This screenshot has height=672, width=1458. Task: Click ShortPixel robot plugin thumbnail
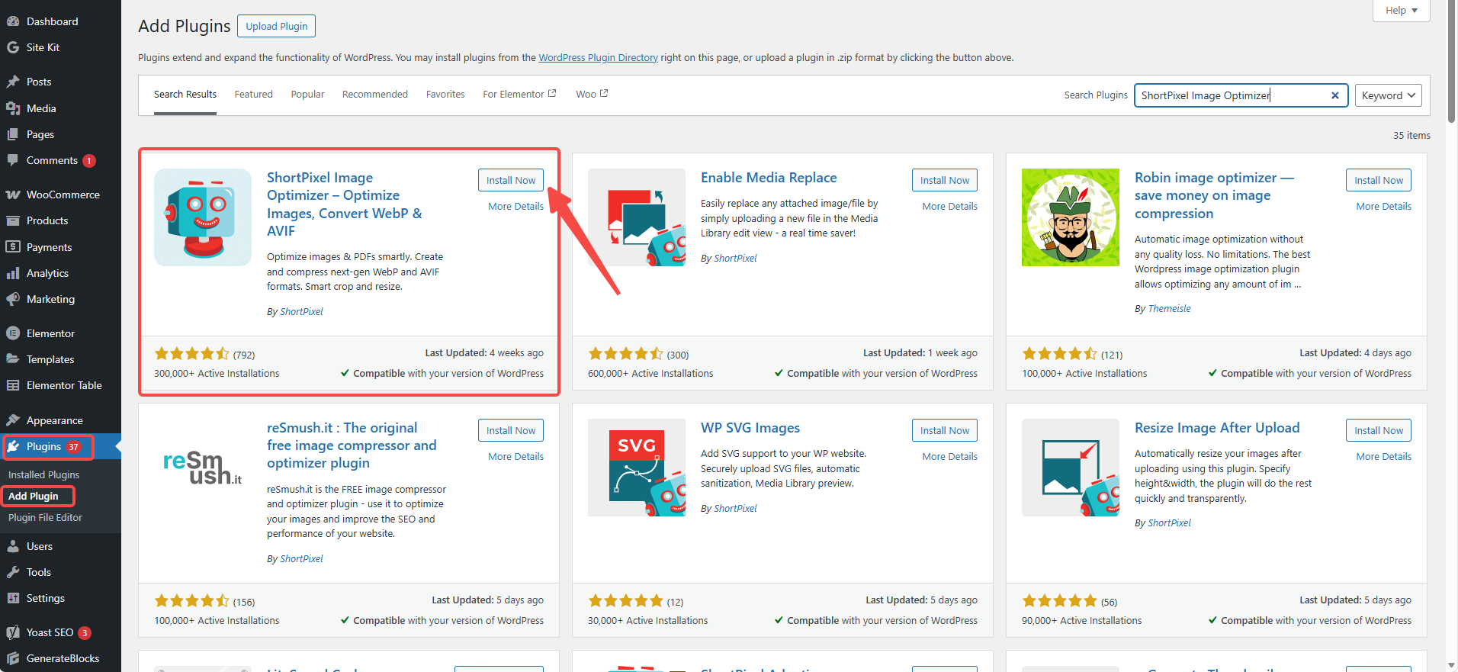203,217
